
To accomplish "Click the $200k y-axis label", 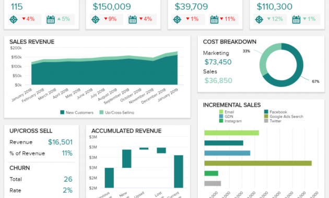I will 16,48.
